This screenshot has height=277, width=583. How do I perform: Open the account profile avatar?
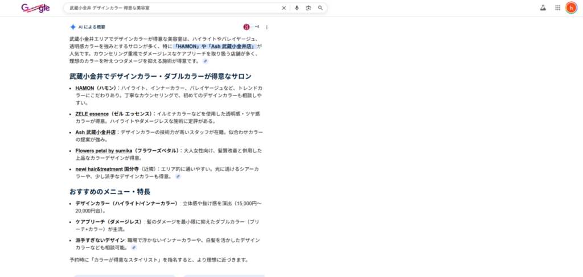(x=571, y=8)
